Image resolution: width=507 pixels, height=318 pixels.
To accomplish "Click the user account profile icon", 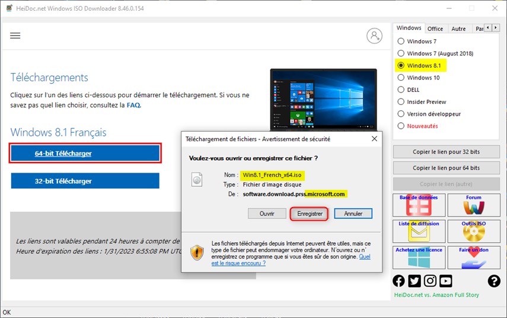I will tap(374, 36).
